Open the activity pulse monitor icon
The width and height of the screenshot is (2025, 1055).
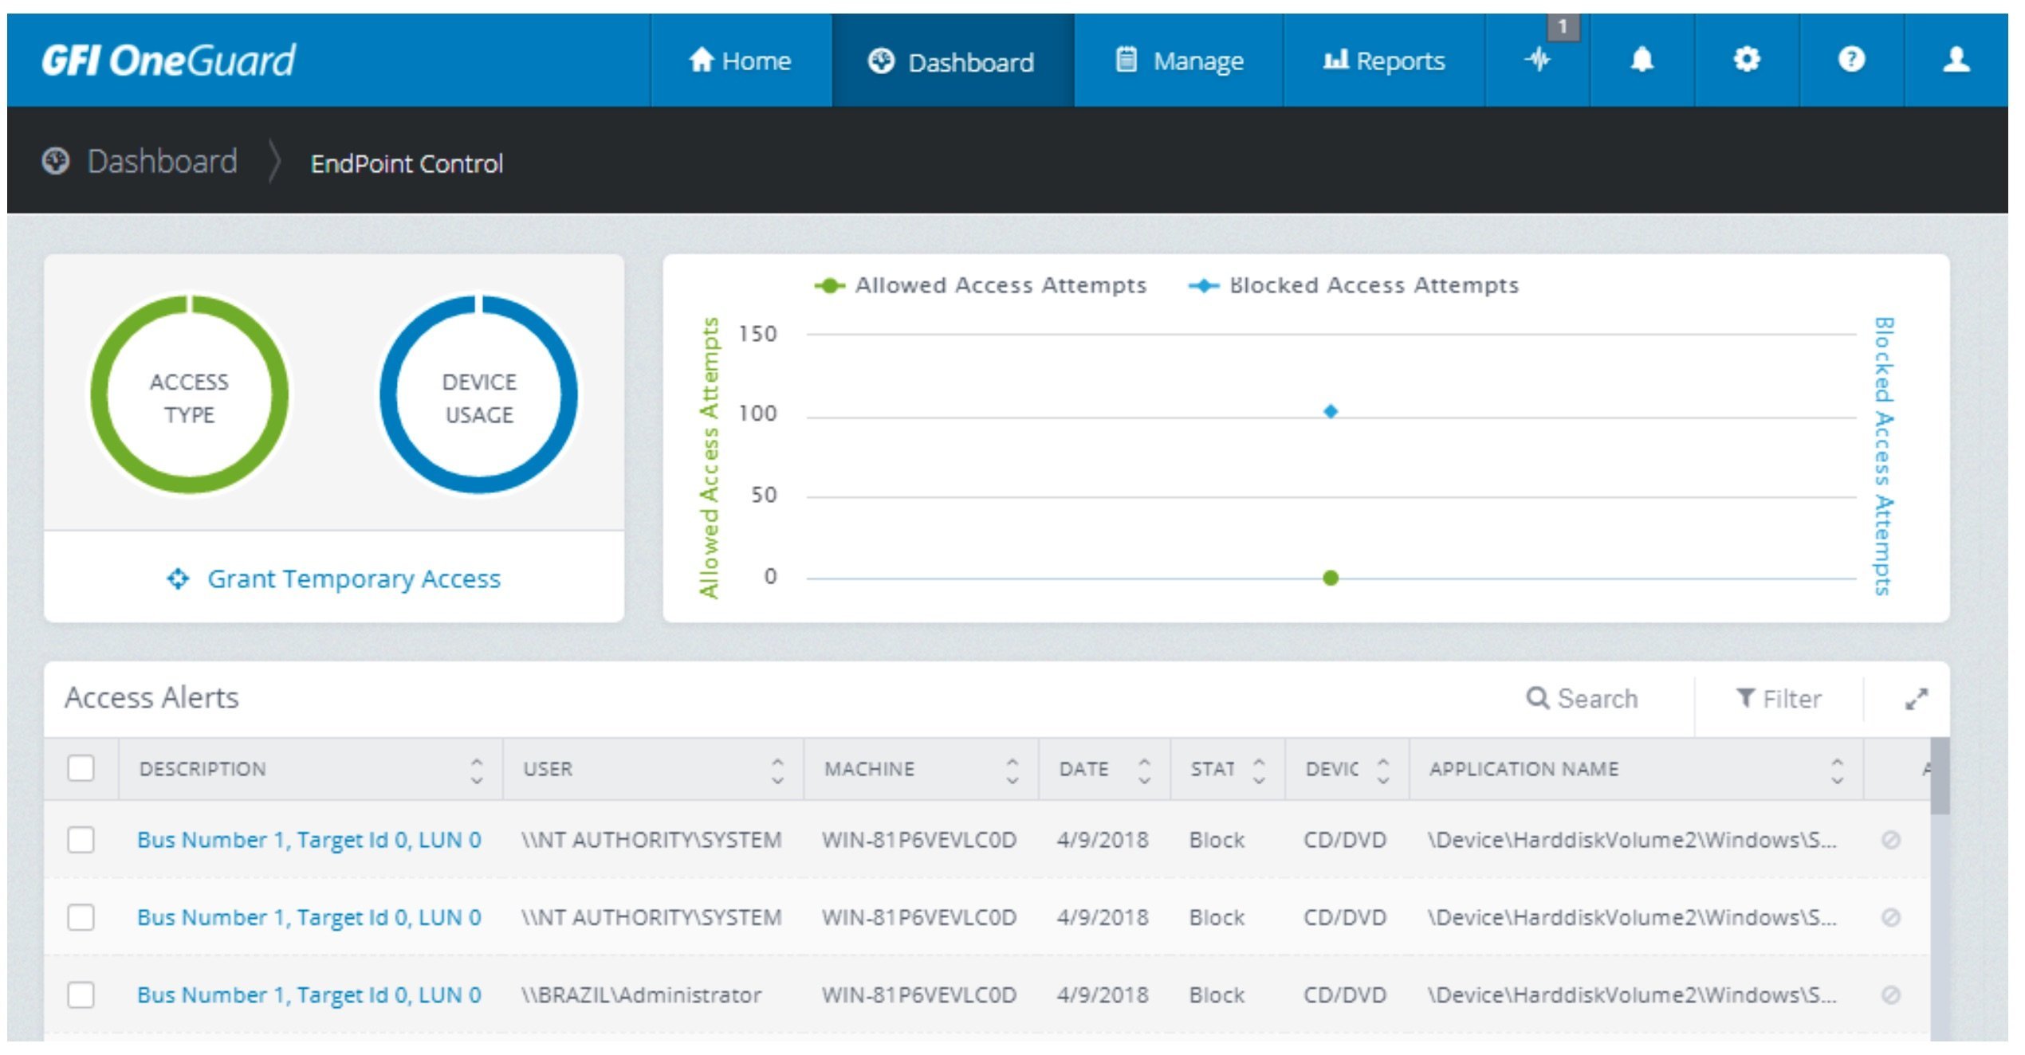click(1539, 60)
